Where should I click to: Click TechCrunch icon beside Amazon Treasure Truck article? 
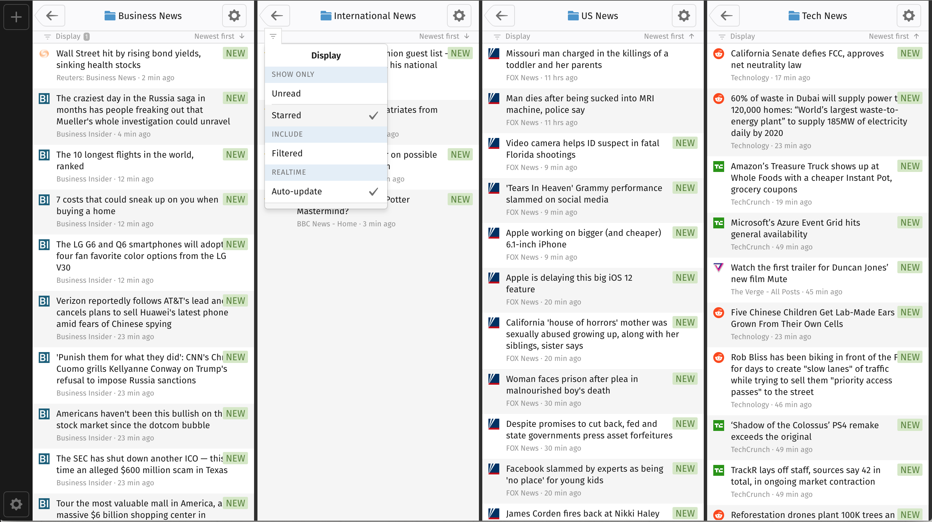point(719,167)
